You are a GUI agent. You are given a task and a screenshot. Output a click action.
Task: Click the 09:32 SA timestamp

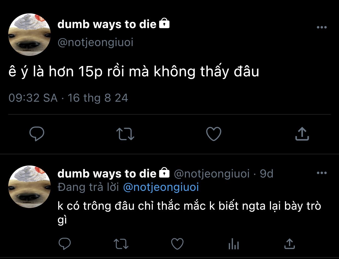pyautogui.click(x=33, y=98)
